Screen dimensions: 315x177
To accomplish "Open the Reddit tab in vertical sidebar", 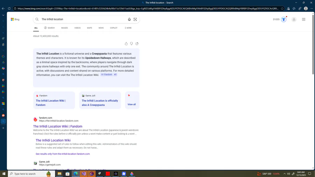I will (x=3, y=115).
